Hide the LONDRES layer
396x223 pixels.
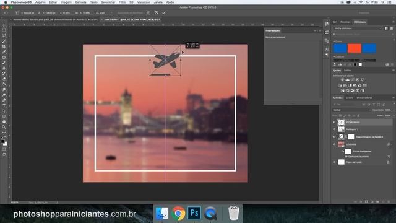334,144
